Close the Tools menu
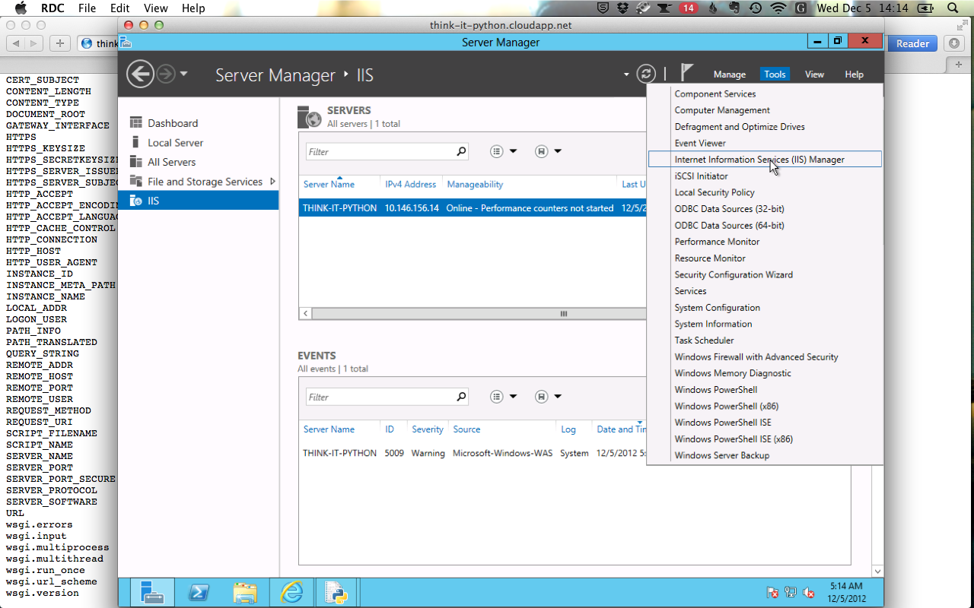Image resolution: width=974 pixels, height=608 pixels. (775, 74)
